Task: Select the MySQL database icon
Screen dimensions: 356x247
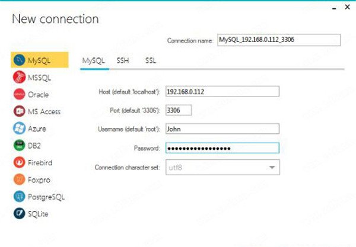Action: 18,60
